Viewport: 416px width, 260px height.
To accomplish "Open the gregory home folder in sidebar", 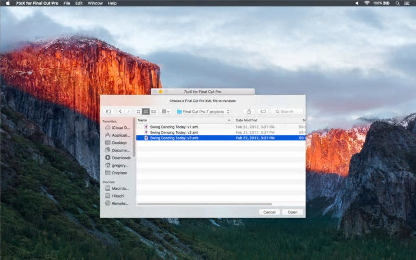I will point(117,165).
